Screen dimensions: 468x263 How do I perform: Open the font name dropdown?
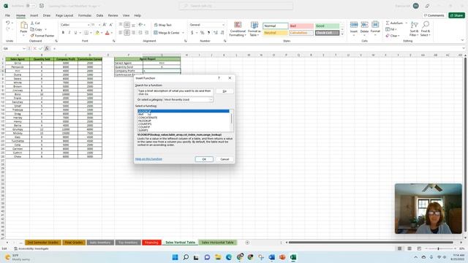click(x=88, y=25)
